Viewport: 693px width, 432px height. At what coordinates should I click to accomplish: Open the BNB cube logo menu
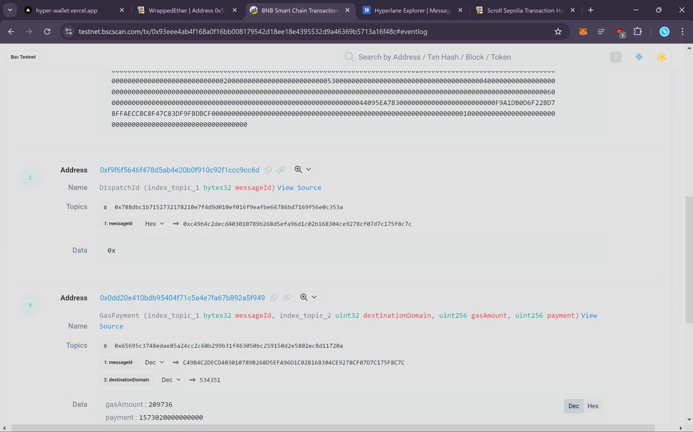[x=662, y=57]
